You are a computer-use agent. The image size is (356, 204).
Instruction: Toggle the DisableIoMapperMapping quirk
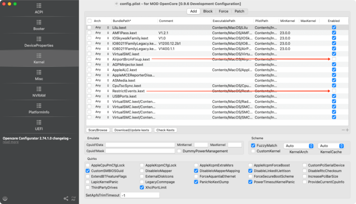(196, 171)
